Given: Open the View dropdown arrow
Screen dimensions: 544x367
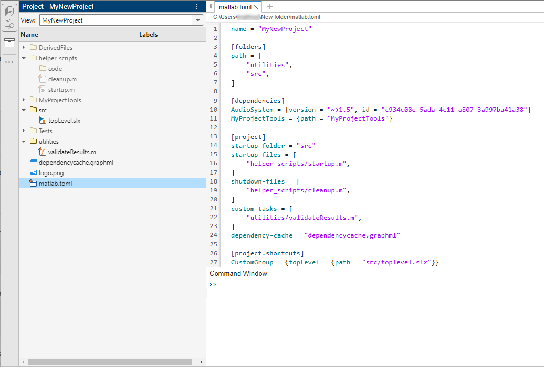Looking at the screenshot, I should tap(198, 20).
